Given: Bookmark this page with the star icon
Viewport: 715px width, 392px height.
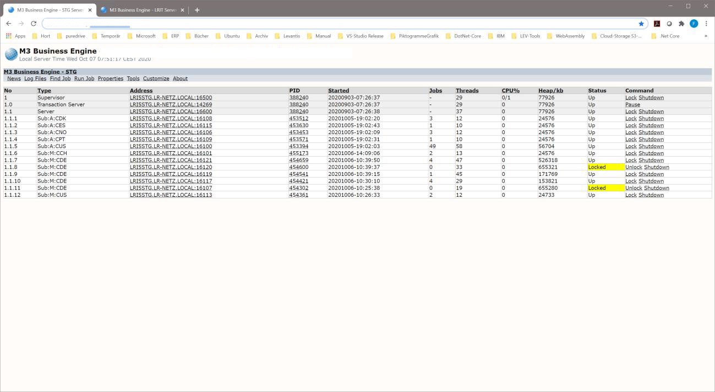Looking at the screenshot, I should pos(641,24).
